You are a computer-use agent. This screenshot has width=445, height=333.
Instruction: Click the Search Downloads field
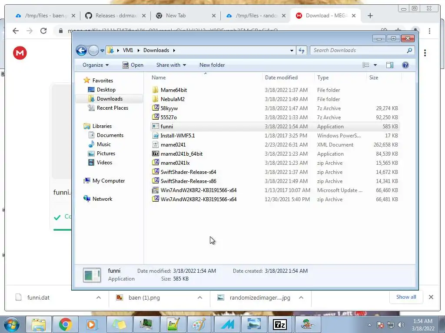click(x=362, y=50)
